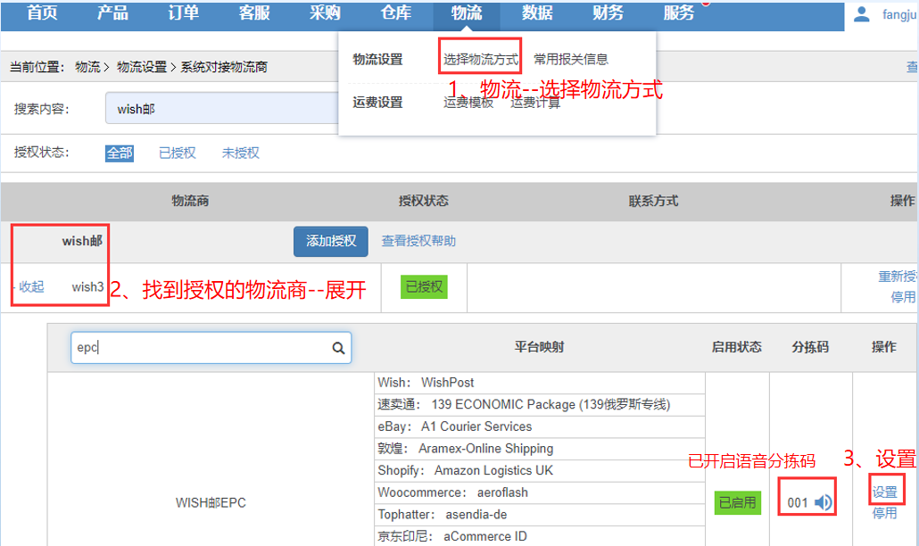Filter authorization status by 已授权
919x546 pixels.
[x=177, y=153]
